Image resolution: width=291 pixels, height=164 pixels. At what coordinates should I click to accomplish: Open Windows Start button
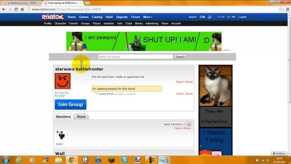(x=5, y=160)
